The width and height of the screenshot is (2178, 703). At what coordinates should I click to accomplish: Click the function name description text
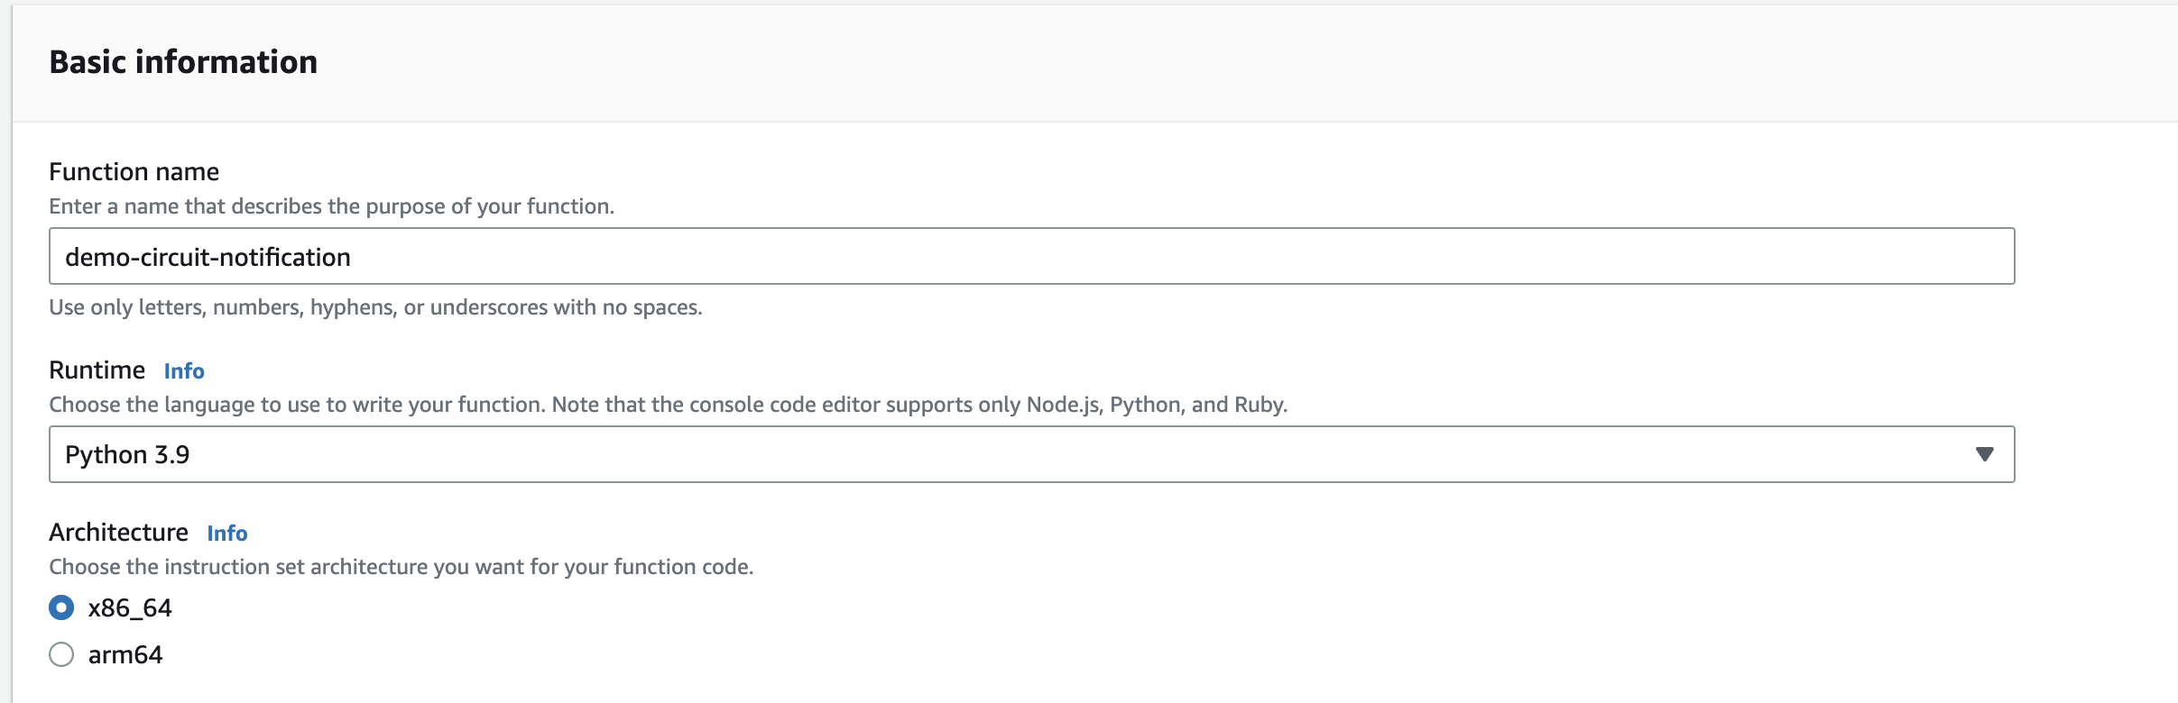(x=331, y=205)
